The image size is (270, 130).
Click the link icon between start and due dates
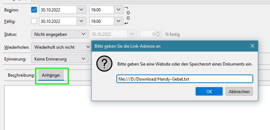[x=128, y=15]
